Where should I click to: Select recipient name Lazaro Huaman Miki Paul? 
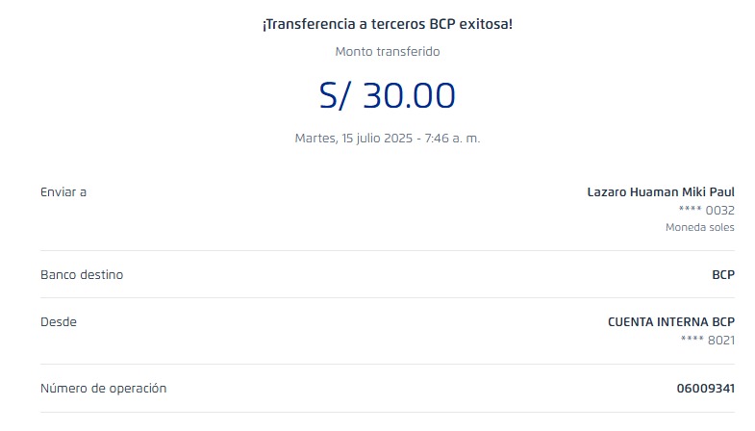tap(661, 192)
